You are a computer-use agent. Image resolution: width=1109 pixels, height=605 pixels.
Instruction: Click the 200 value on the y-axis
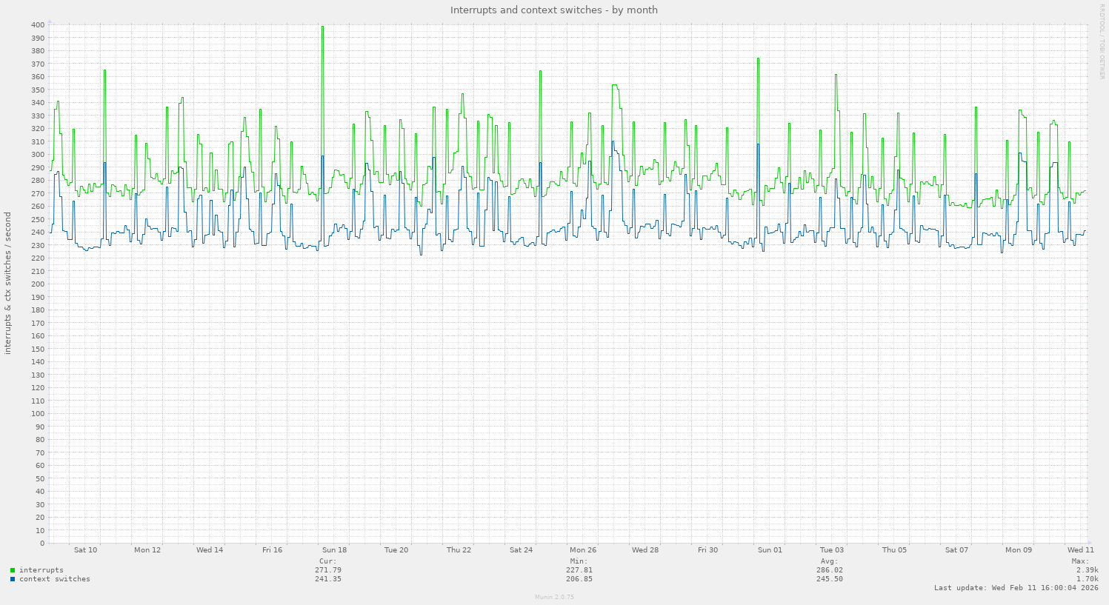click(38, 284)
